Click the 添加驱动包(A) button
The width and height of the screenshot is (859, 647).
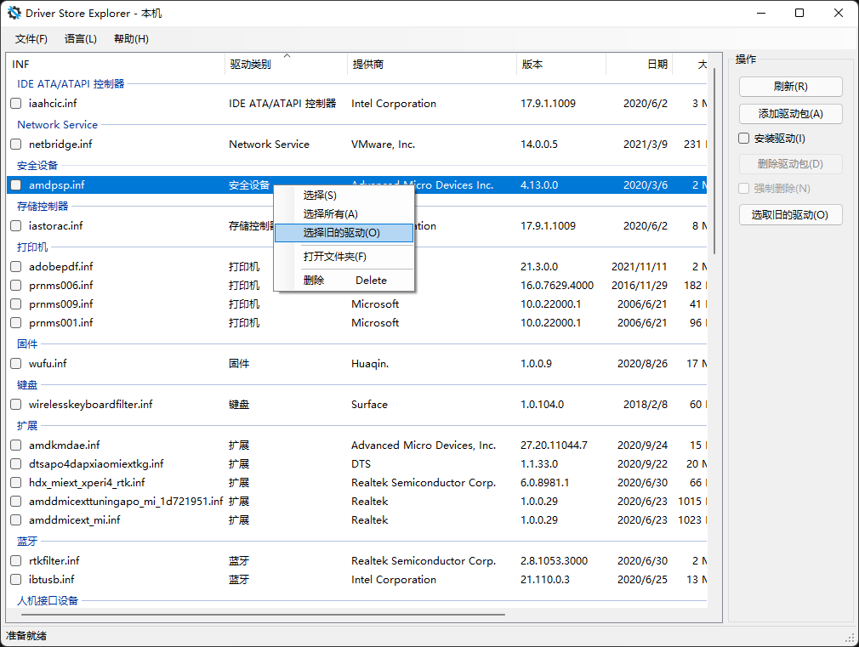coord(790,114)
